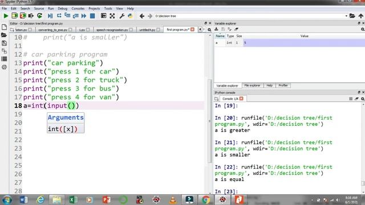Close the first program.py tab
365x205 pixels.
coord(193,30)
